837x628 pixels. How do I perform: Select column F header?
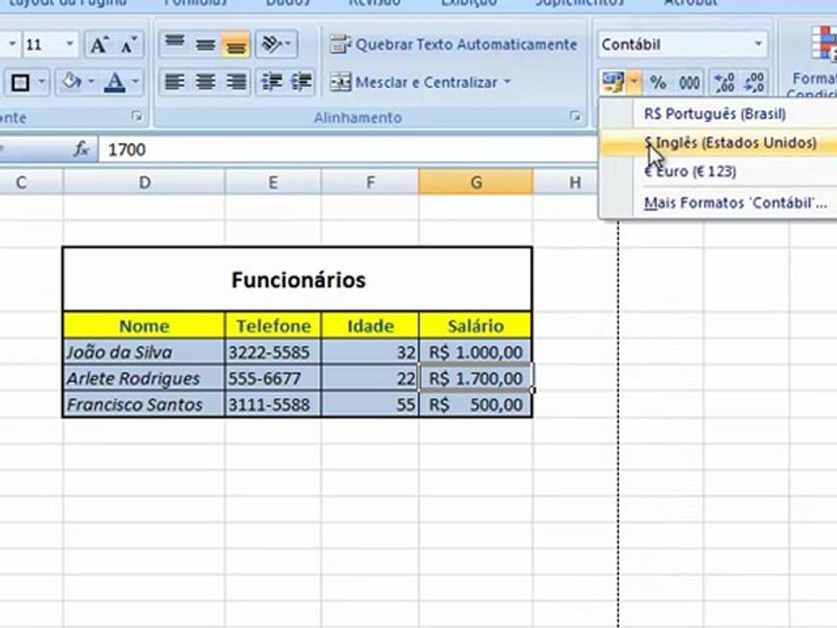tap(370, 182)
